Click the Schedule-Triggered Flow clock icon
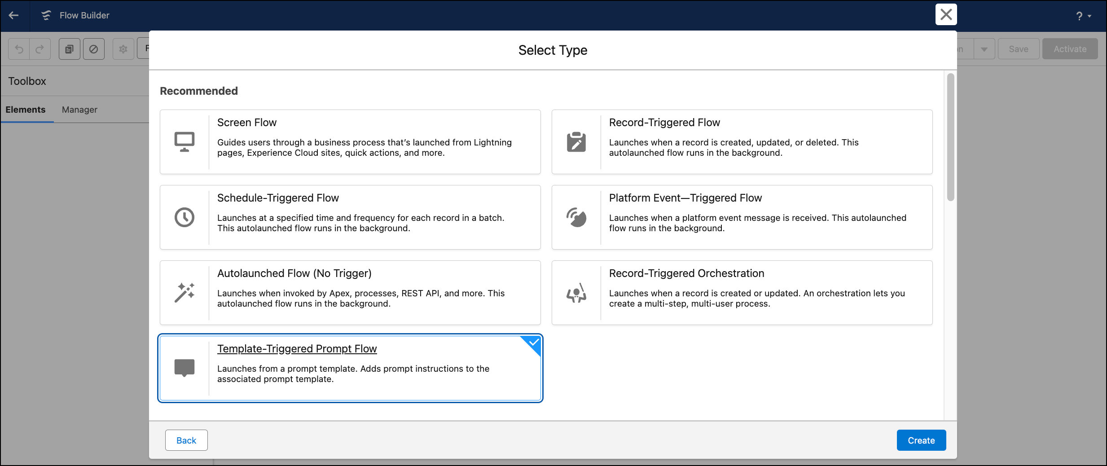 184,217
